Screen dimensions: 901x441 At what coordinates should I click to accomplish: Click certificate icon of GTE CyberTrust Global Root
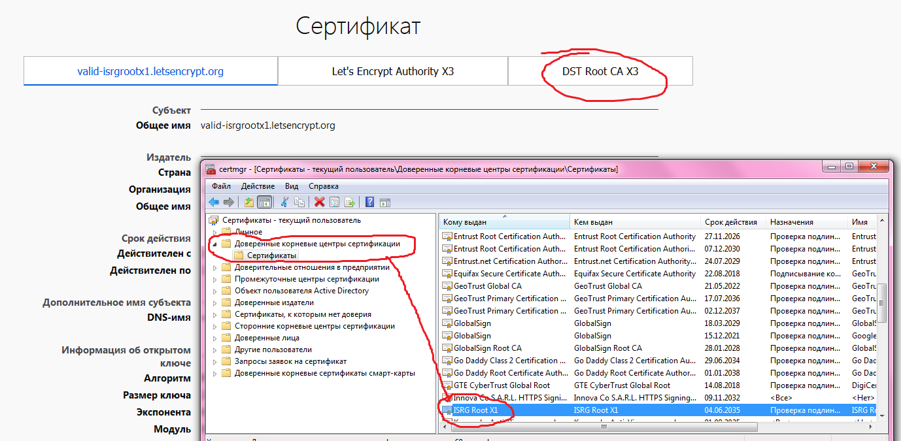click(x=447, y=385)
